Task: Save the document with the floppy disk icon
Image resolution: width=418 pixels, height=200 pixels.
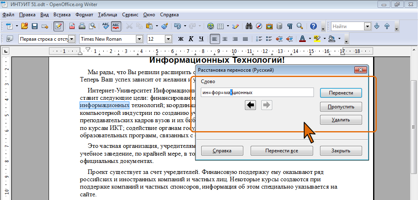Action: click(x=35, y=26)
